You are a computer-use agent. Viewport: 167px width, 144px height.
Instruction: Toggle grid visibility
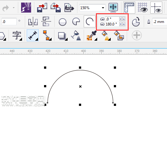point(143,8)
